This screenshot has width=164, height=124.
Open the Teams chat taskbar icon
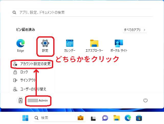[105, 118]
